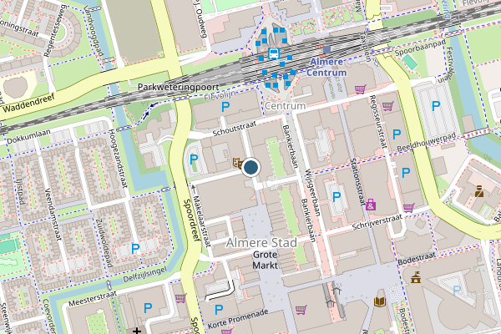Select faded parking icon below Bodestraat
This screenshot has width=501, height=334.
pos(457,291)
